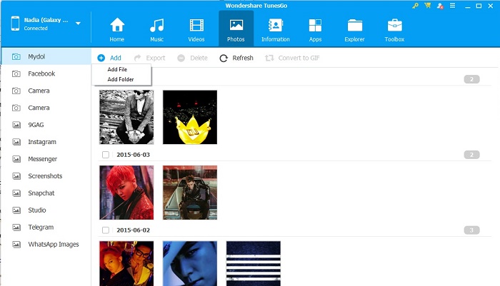Image resolution: width=500 pixels, height=286 pixels.
Task: Click the yellow shopping cart icon
Action: pos(427,6)
